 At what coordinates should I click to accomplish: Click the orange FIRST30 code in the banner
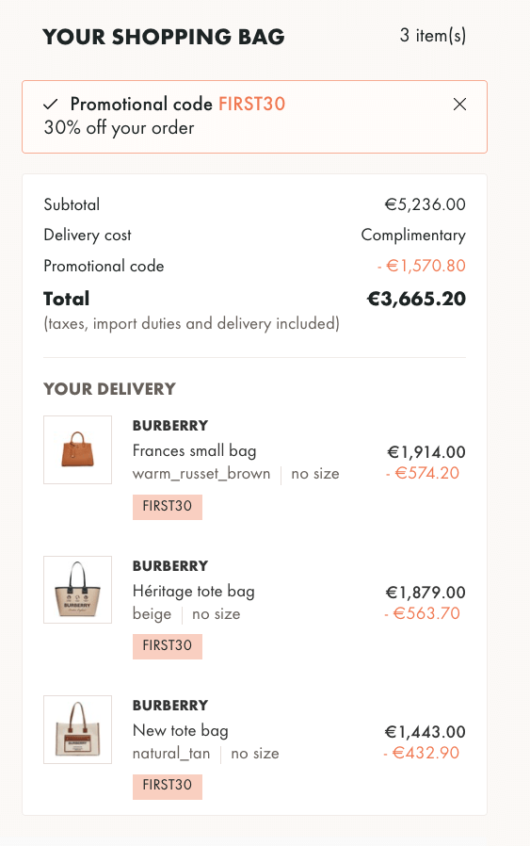pyautogui.click(x=251, y=104)
